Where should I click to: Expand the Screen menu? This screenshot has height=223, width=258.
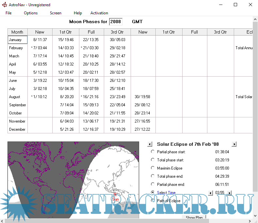click(x=56, y=13)
